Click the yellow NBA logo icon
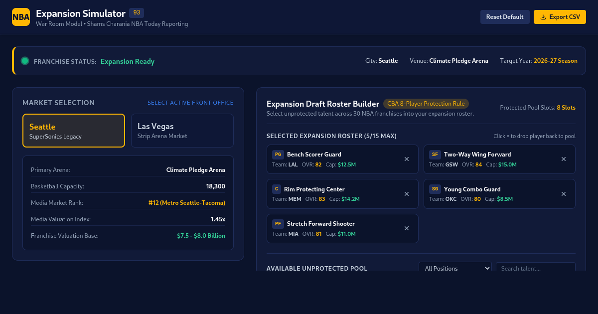598x314 pixels. click(21, 17)
